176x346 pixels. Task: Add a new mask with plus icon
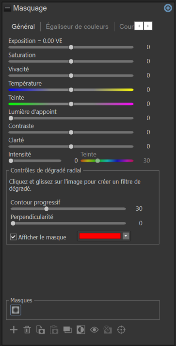tap(14, 330)
